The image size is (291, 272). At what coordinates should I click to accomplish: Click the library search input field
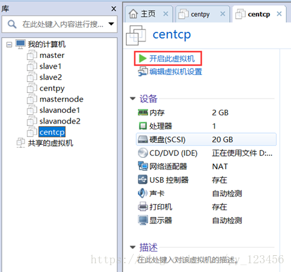click(x=59, y=24)
